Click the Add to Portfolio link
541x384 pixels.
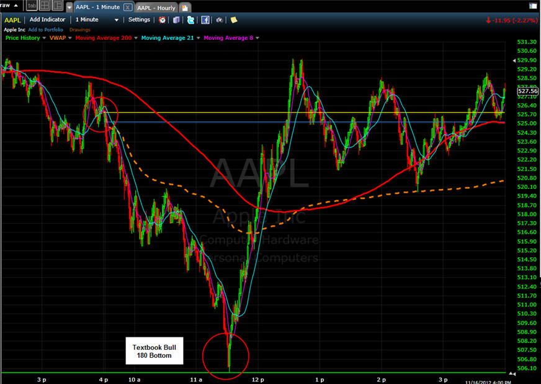pyautogui.click(x=47, y=29)
